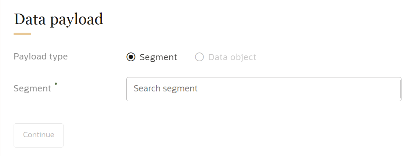
Task: Select the Segment radio button
Action: click(x=131, y=57)
